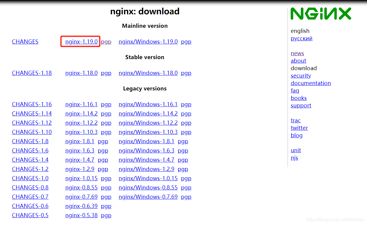The width and height of the screenshot is (367, 225).
Task: Open CHANGES-1.0 link
Action: (30, 178)
